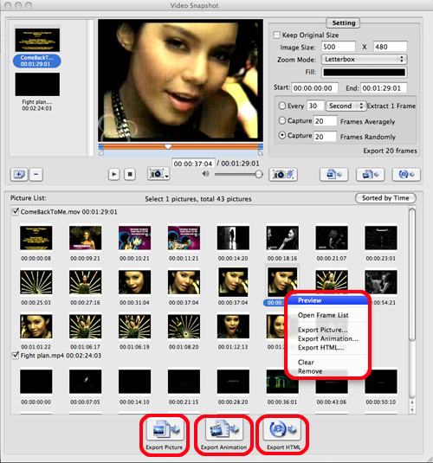Image resolution: width=433 pixels, height=463 pixels.
Task: Click the top toolbar export picture icon
Action: [334, 175]
